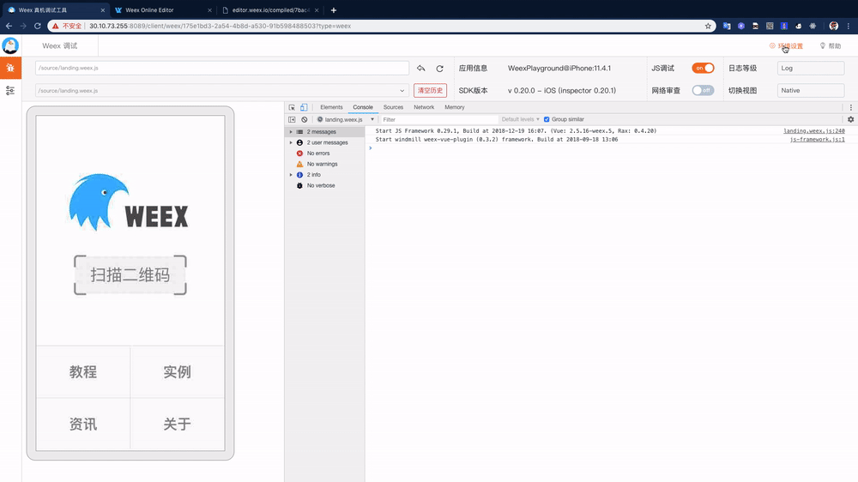Click the reply back arrow icon beside the source path
This screenshot has height=482, width=858.
tap(420, 69)
